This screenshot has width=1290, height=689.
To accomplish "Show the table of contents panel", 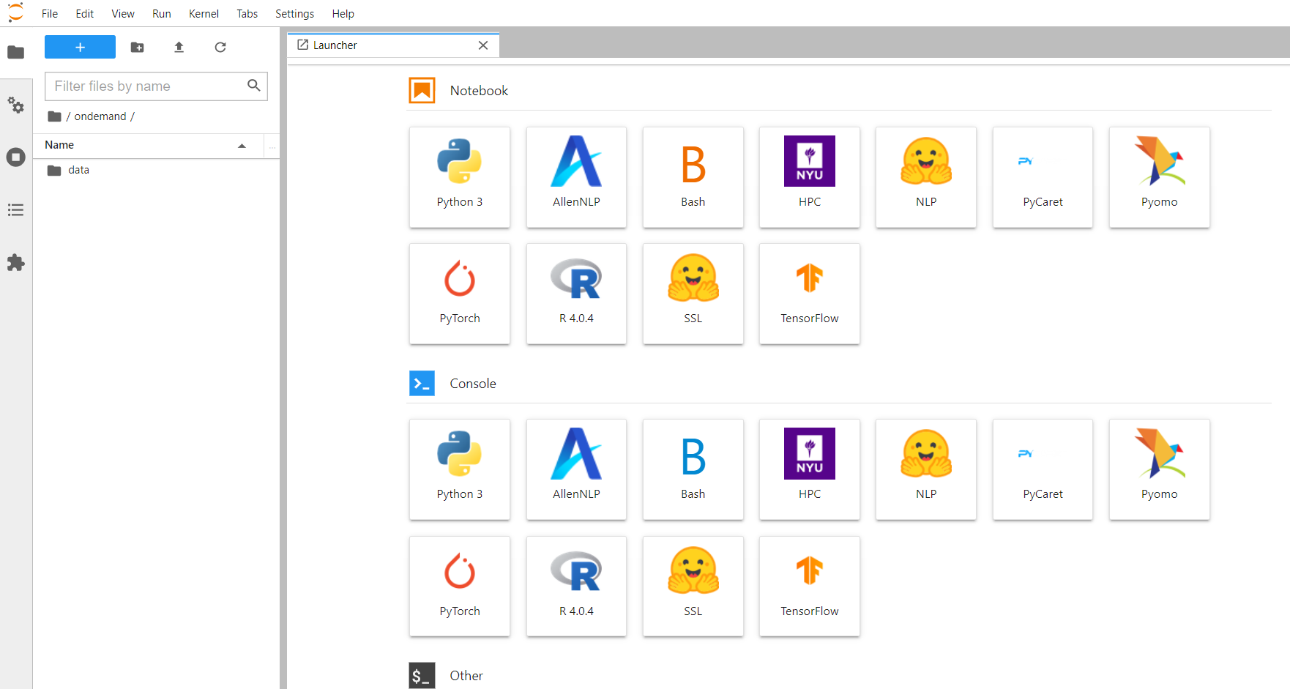I will pos(15,210).
